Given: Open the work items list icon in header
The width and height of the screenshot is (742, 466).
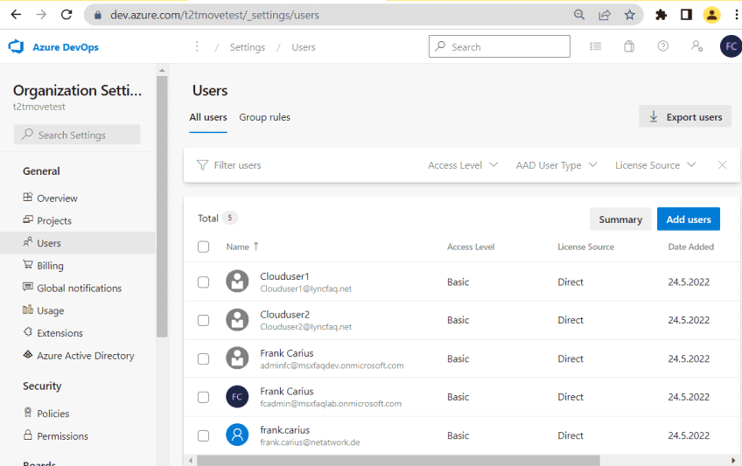Looking at the screenshot, I should [595, 46].
